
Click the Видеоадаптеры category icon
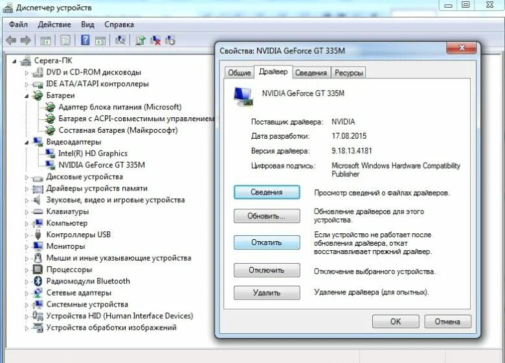click(x=38, y=142)
